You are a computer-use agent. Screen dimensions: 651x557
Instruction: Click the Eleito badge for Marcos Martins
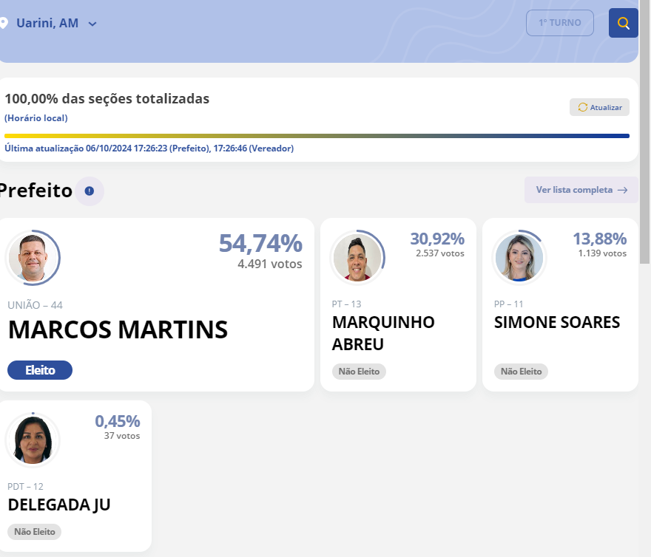(40, 370)
